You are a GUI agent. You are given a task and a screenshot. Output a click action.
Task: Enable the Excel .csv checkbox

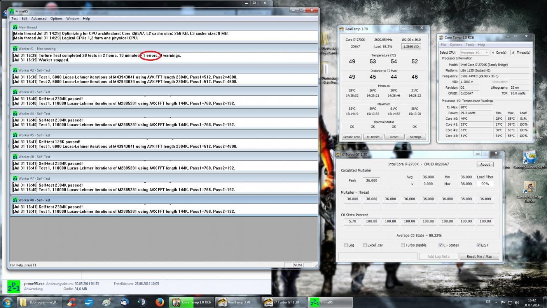pos(365,245)
